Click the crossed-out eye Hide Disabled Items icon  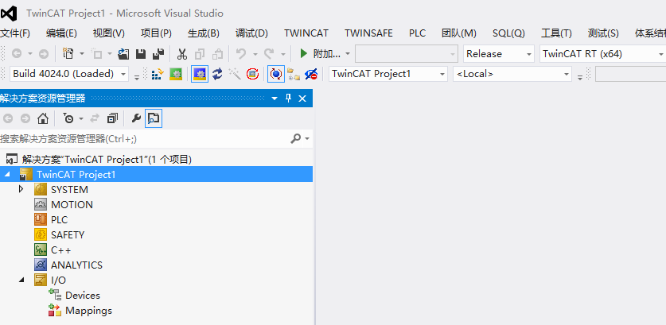(x=311, y=74)
